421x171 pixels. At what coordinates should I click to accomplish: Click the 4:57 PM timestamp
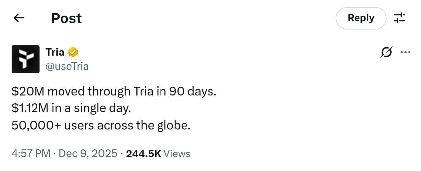click(x=31, y=153)
